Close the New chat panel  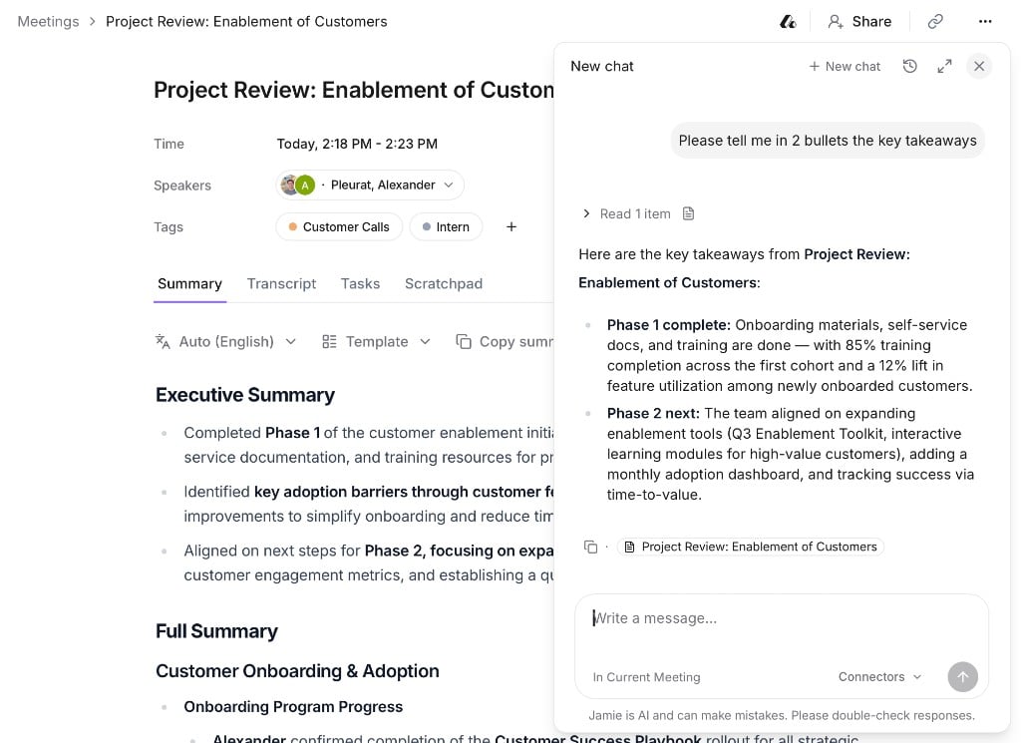click(x=979, y=66)
